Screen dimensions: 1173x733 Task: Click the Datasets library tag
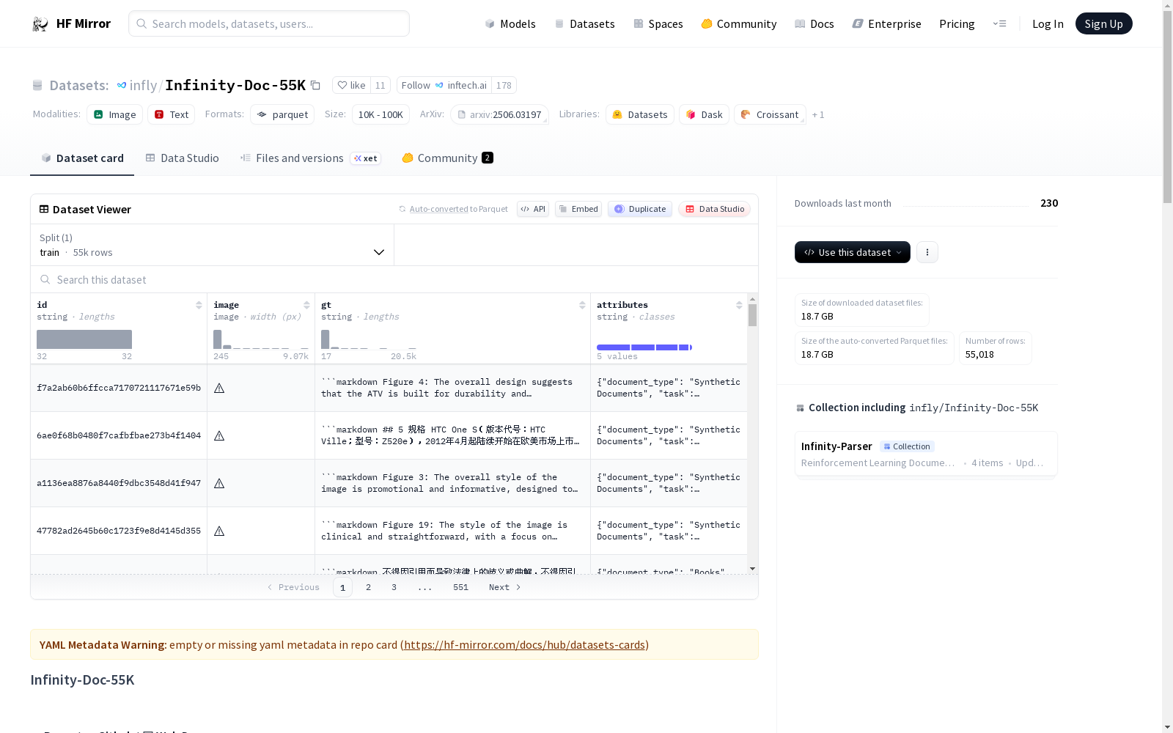(x=640, y=114)
